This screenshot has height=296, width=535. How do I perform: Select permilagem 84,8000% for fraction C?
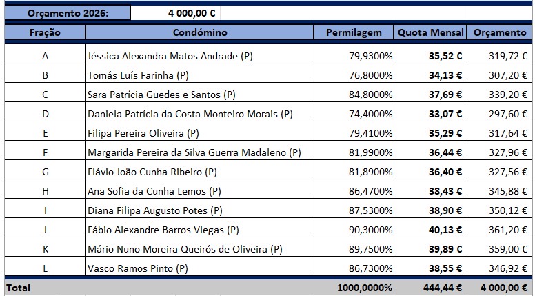pos(354,95)
